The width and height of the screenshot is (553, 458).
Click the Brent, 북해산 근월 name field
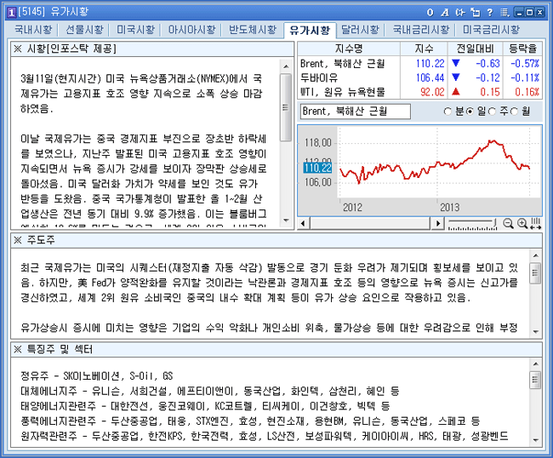(356, 112)
